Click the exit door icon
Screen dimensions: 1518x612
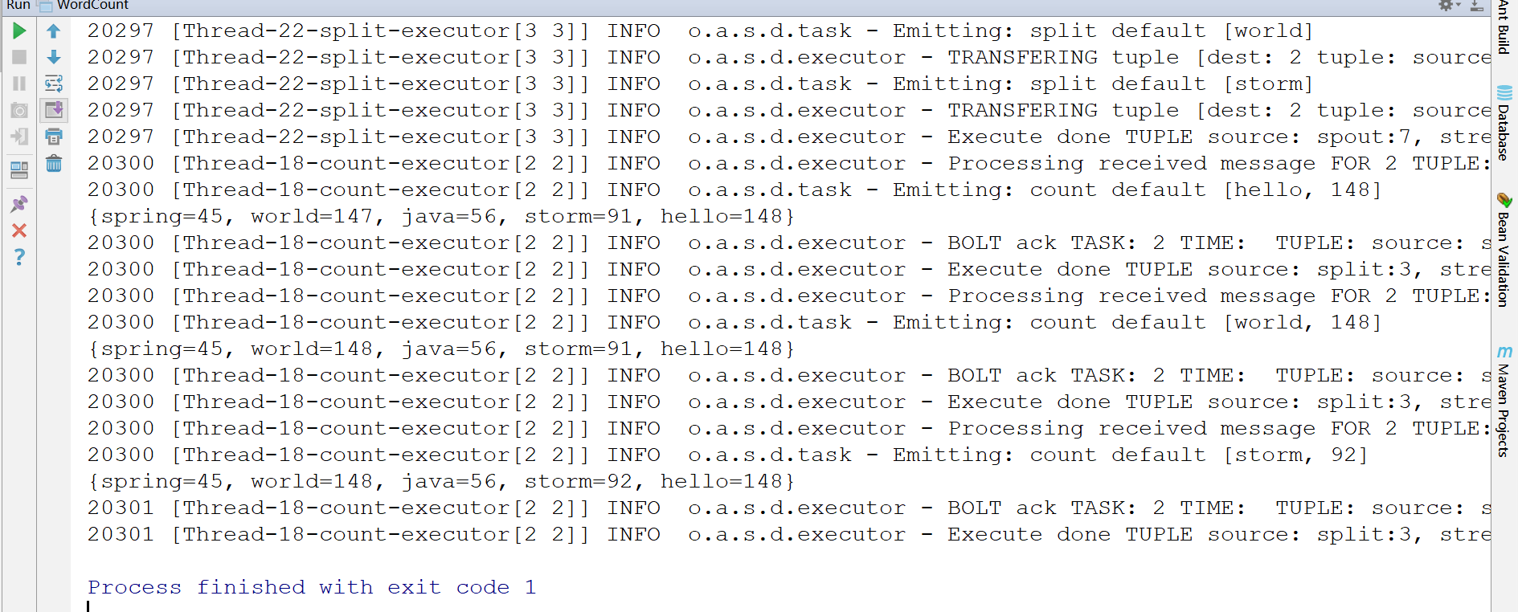tap(19, 137)
